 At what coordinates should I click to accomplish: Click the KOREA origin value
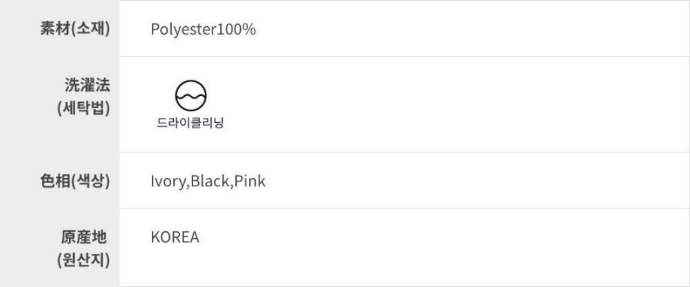tap(175, 237)
